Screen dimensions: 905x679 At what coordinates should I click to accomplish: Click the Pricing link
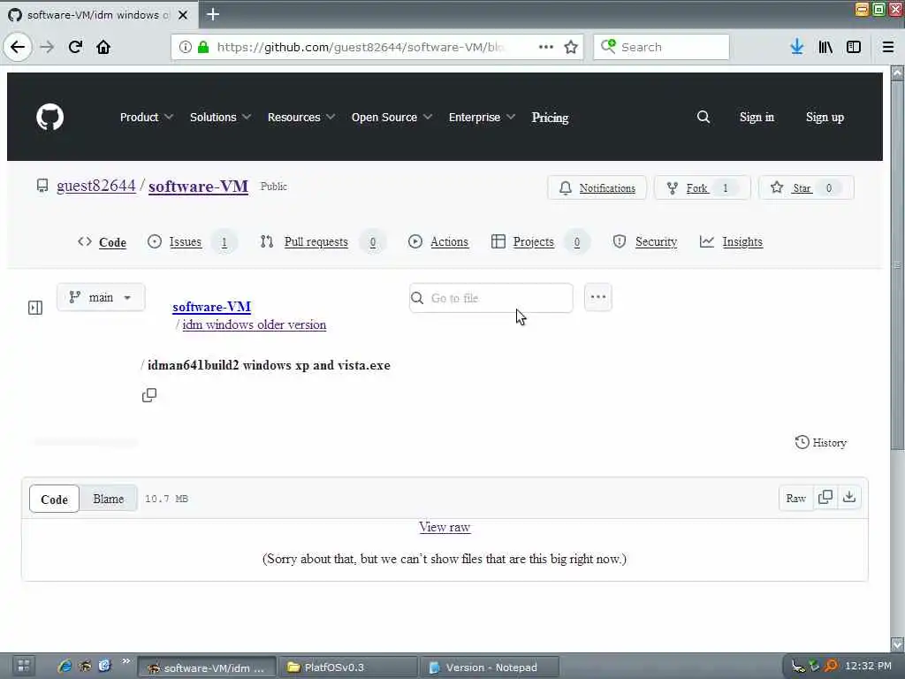pyautogui.click(x=550, y=118)
